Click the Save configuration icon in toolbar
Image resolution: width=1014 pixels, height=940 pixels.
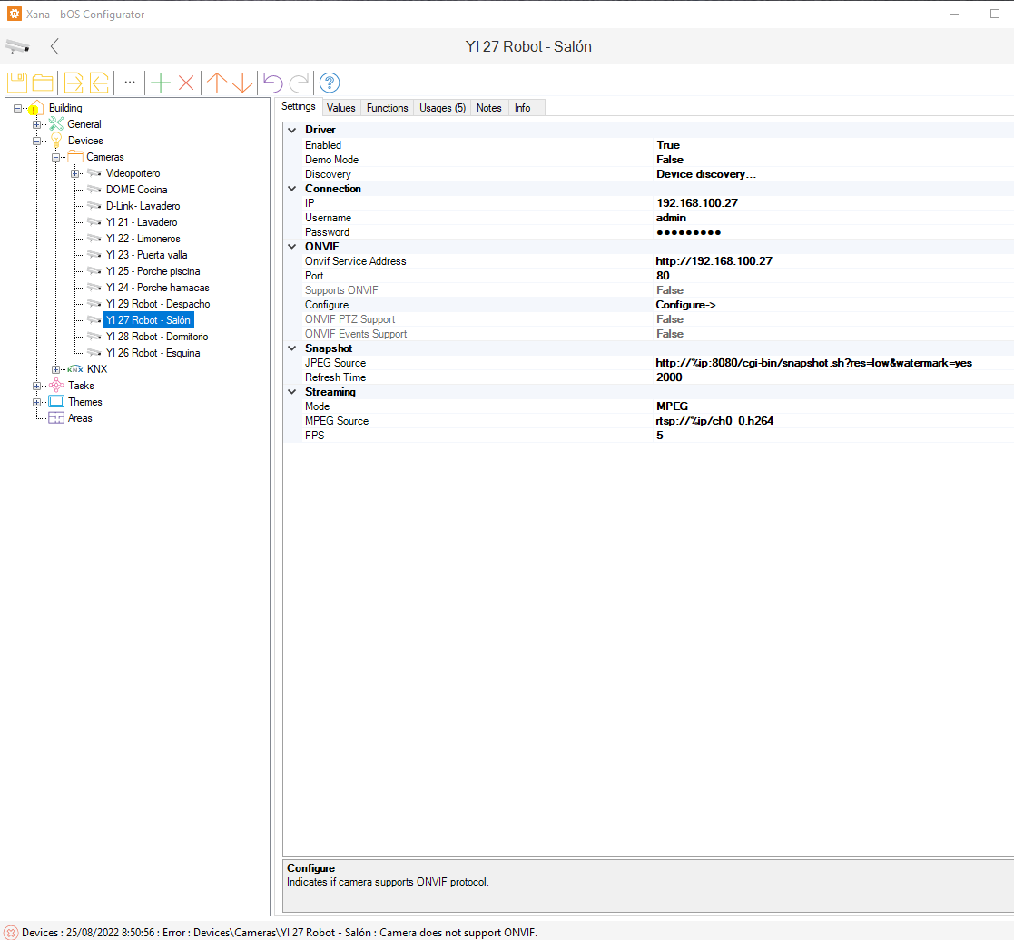(17, 83)
